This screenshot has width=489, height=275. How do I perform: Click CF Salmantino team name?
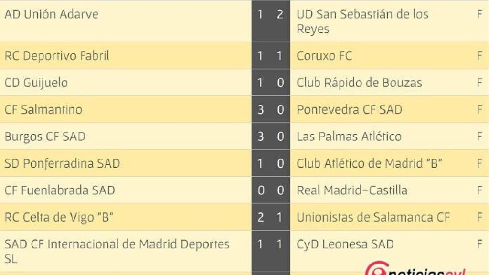43,109
